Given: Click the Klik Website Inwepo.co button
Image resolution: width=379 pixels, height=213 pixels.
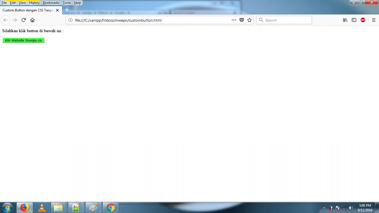Looking at the screenshot, I should [23, 40].
